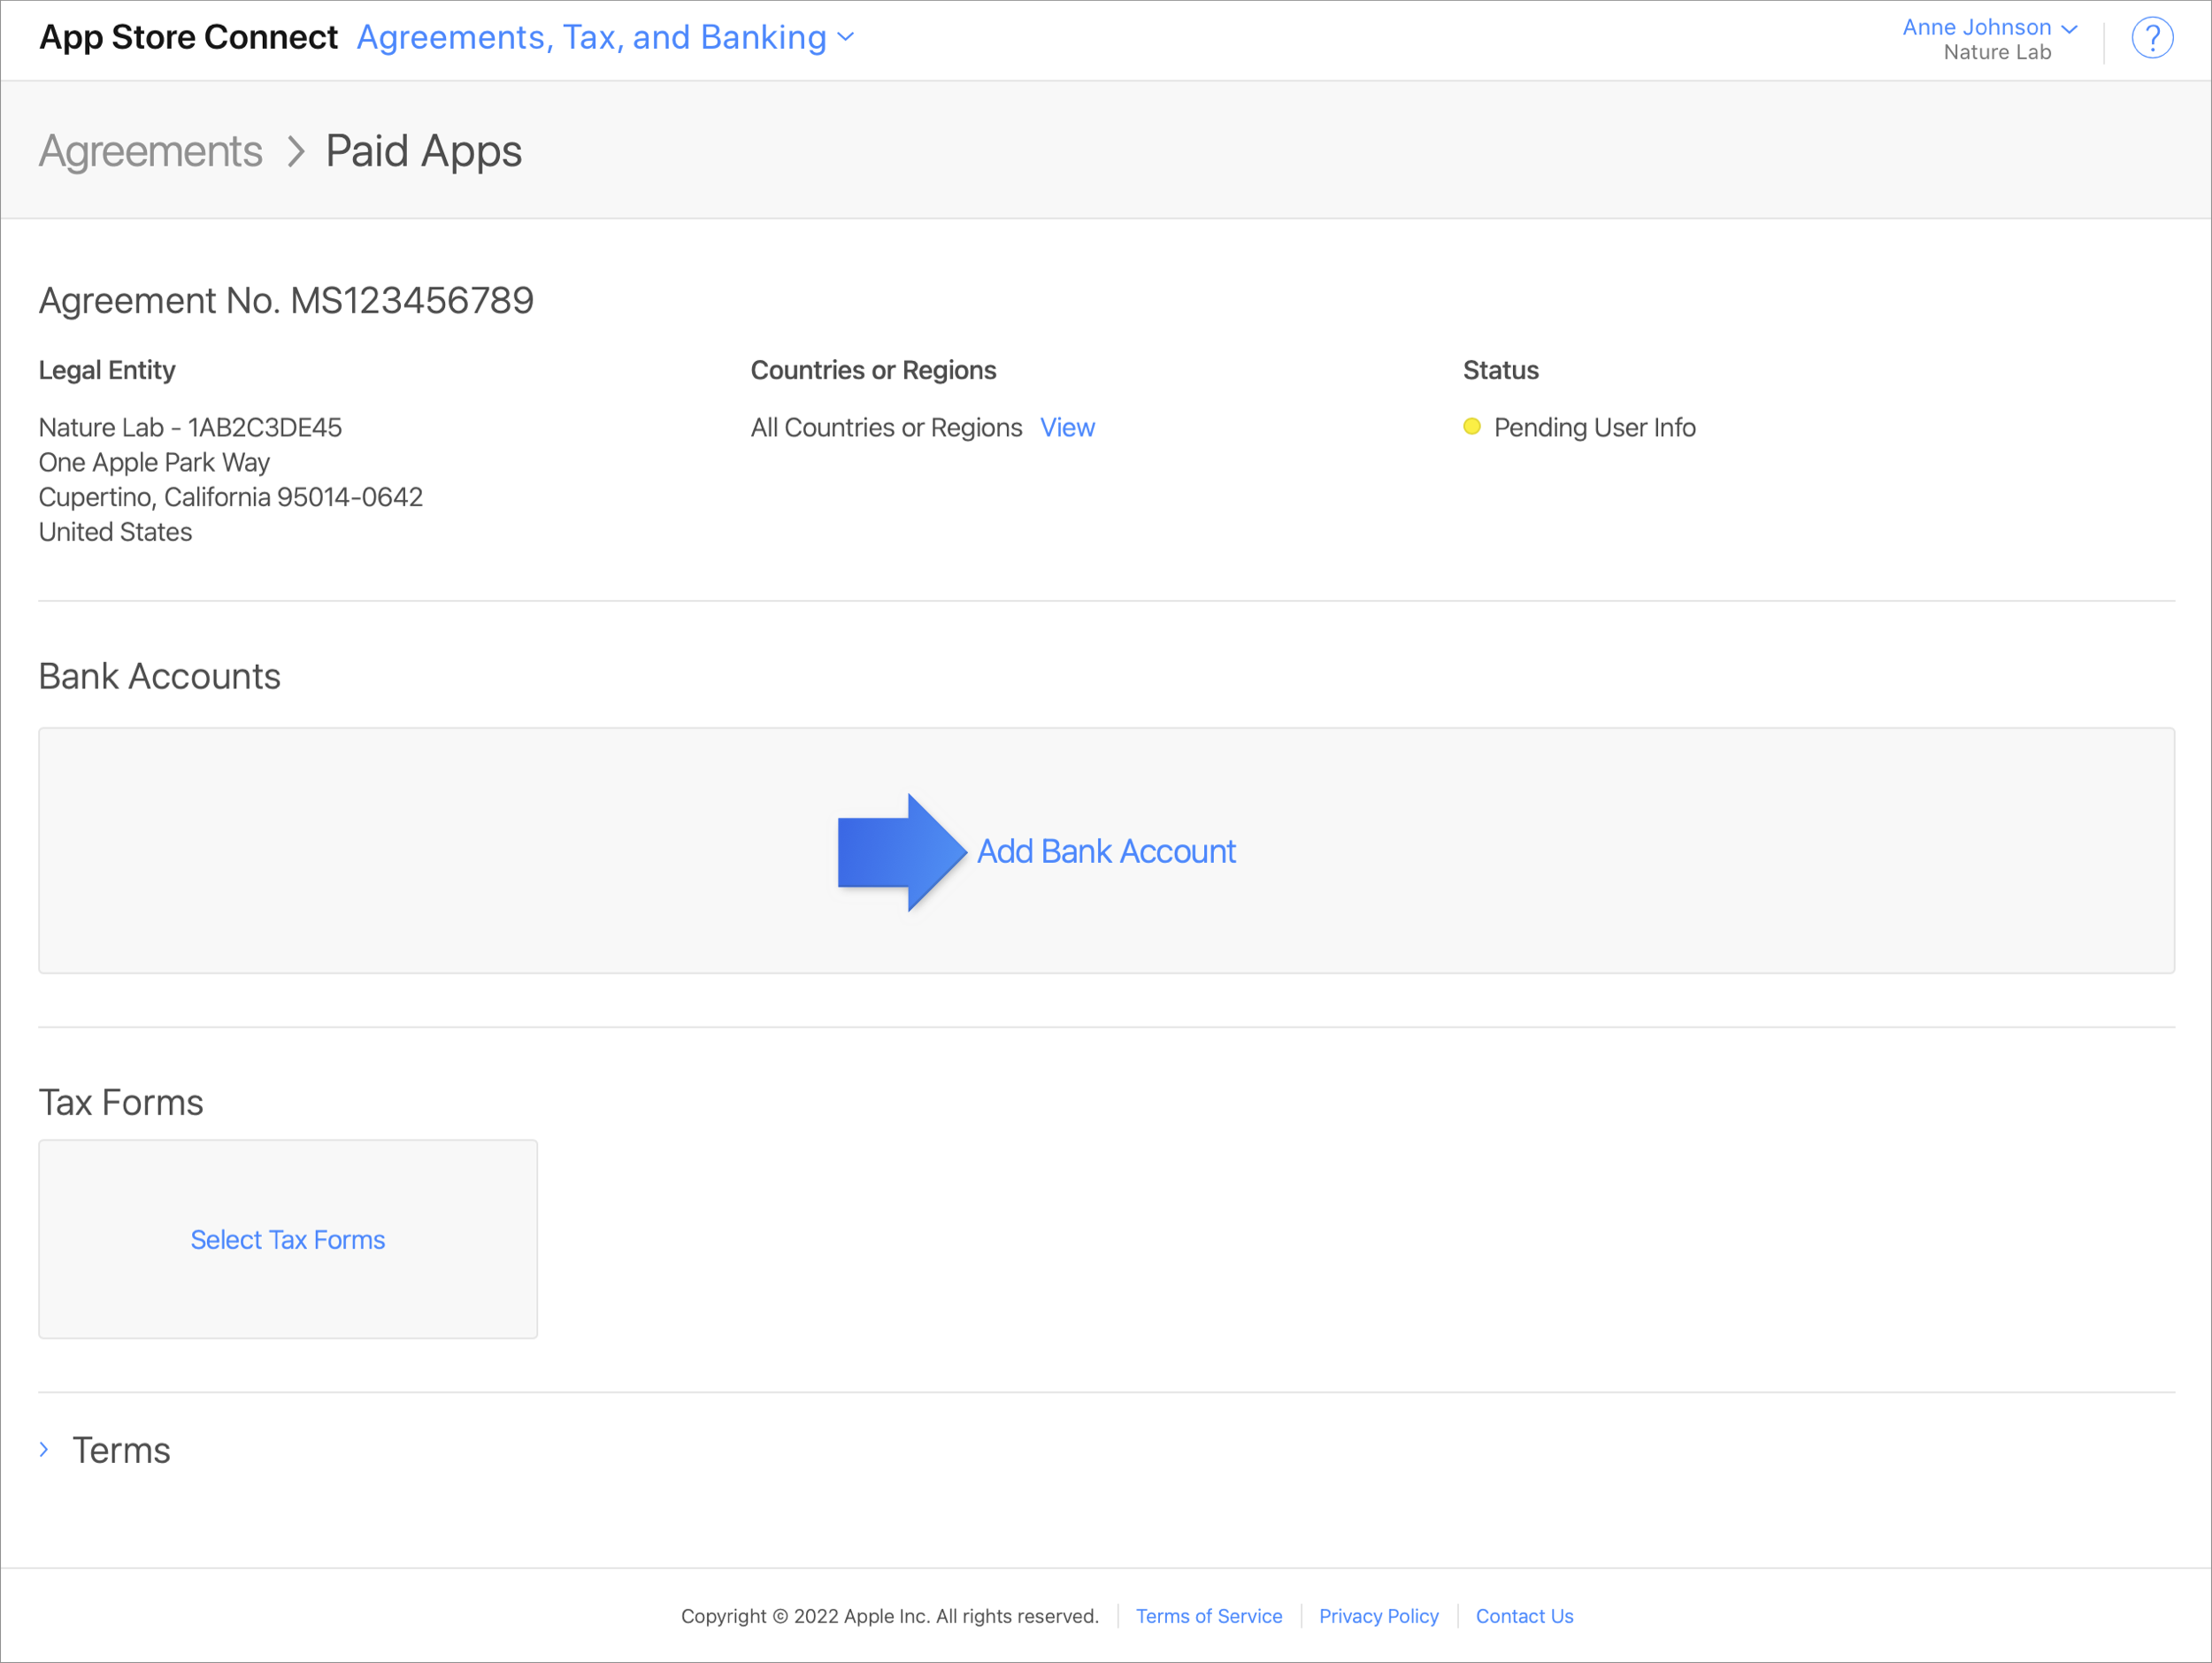Open the Agreements, Tax, and Banking dropdown
The height and width of the screenshot is (1663, 2212).
click(x=605, y=37)
